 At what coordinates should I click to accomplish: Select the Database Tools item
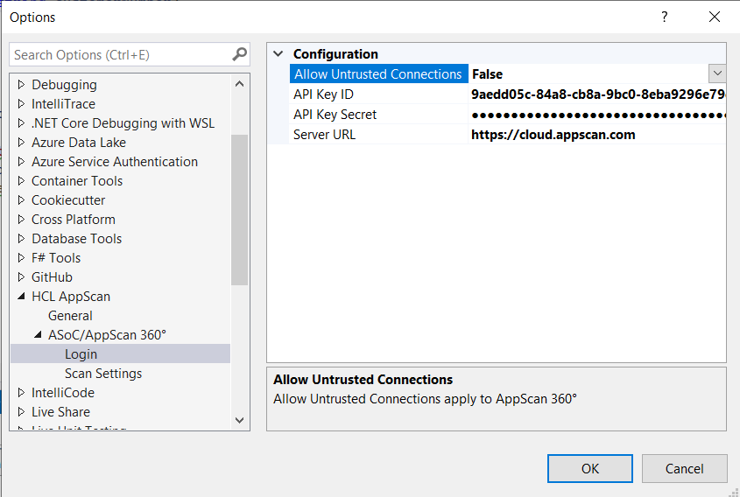pos(76,239)
